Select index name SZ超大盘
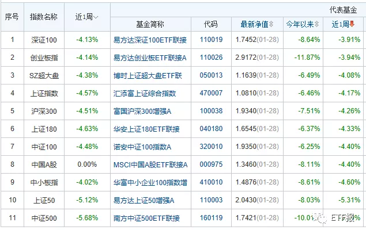Image resolution: width=366 pixels, height=234 pixels. [44, 75]
